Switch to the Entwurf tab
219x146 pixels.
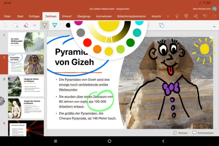[67, 16]
